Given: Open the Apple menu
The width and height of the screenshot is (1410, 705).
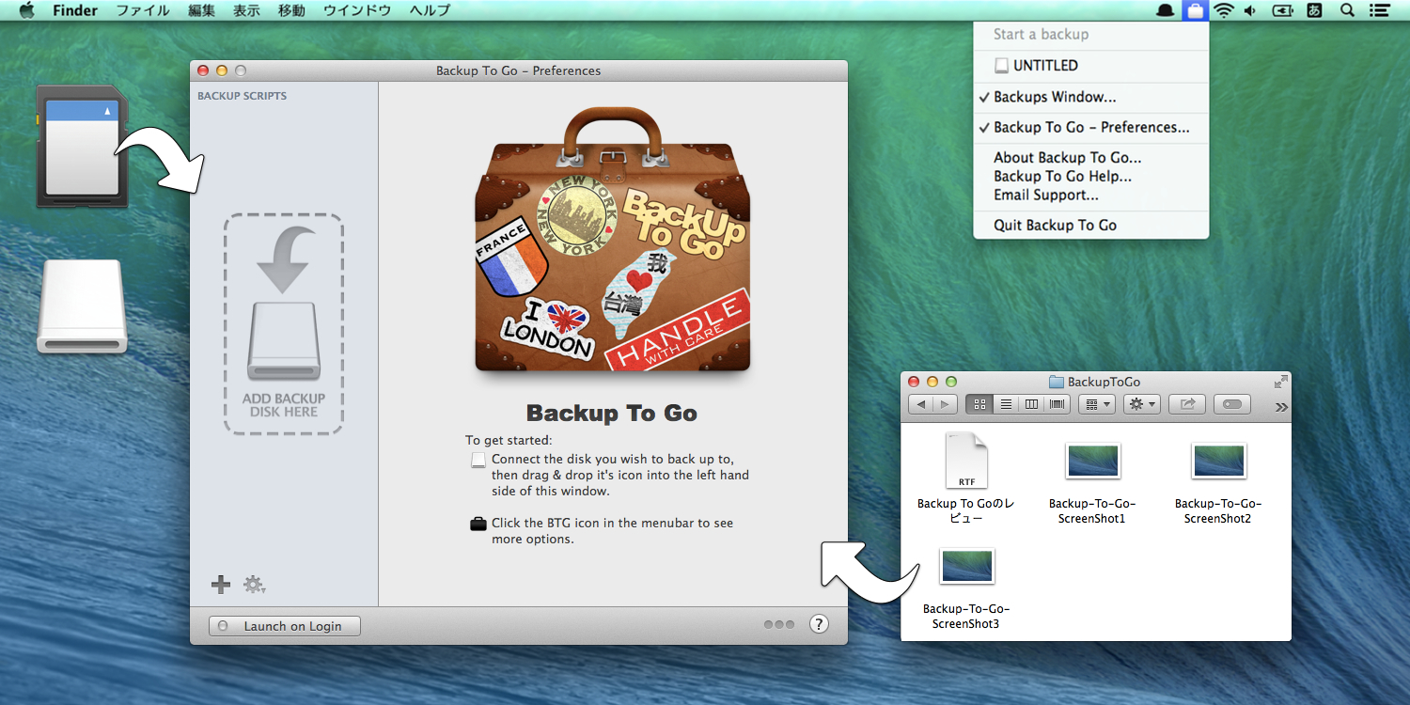Looking at the screenshot, I should [26, 10].
